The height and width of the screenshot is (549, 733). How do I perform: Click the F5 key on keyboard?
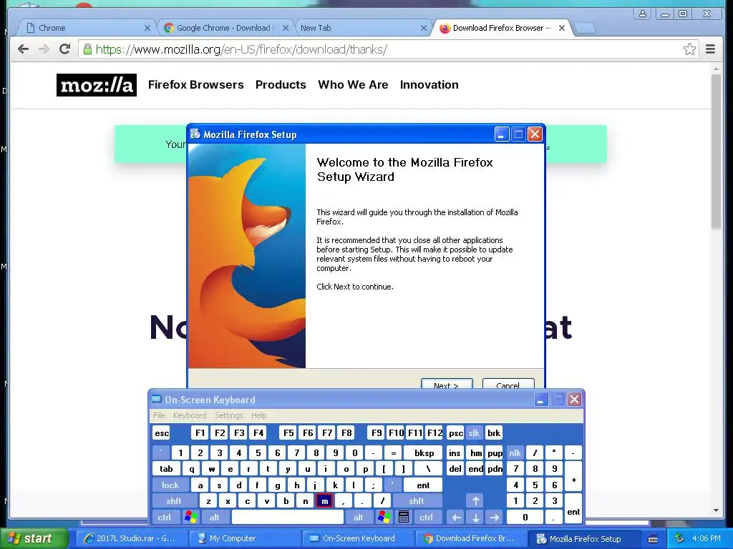288,433
